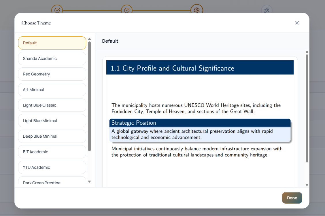The width and height of the screenshot is (325, 216).
Task: Click the preview pane scroll-down arrow
Action: pos(307,185)
